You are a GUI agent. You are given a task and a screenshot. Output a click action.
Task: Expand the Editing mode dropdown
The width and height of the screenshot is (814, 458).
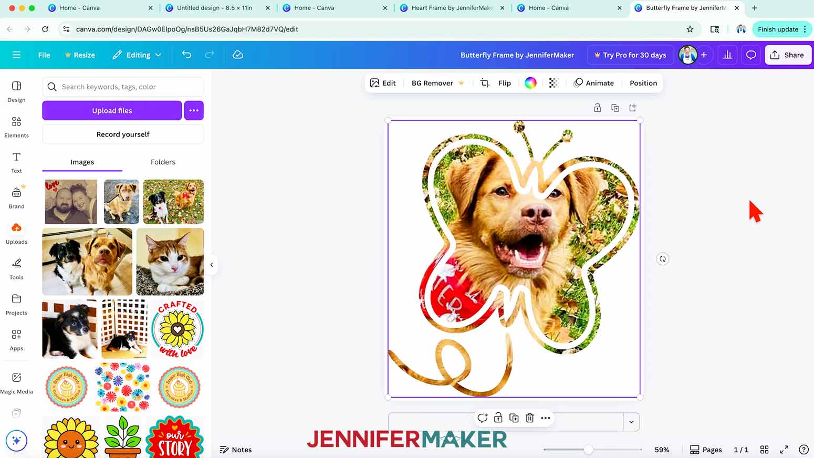tap(137, 55)
